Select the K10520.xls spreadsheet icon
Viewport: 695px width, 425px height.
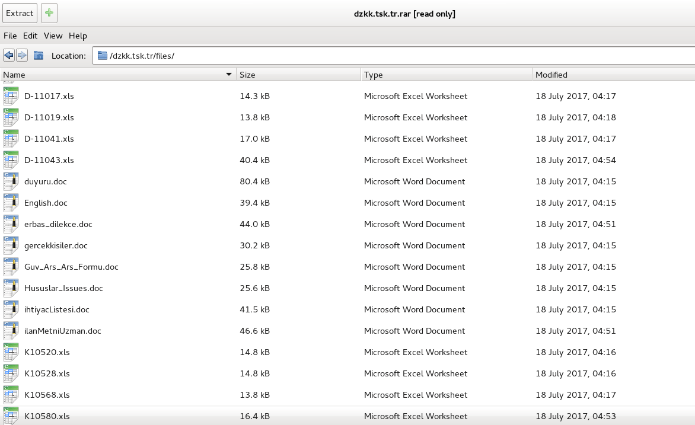(11, 352)
